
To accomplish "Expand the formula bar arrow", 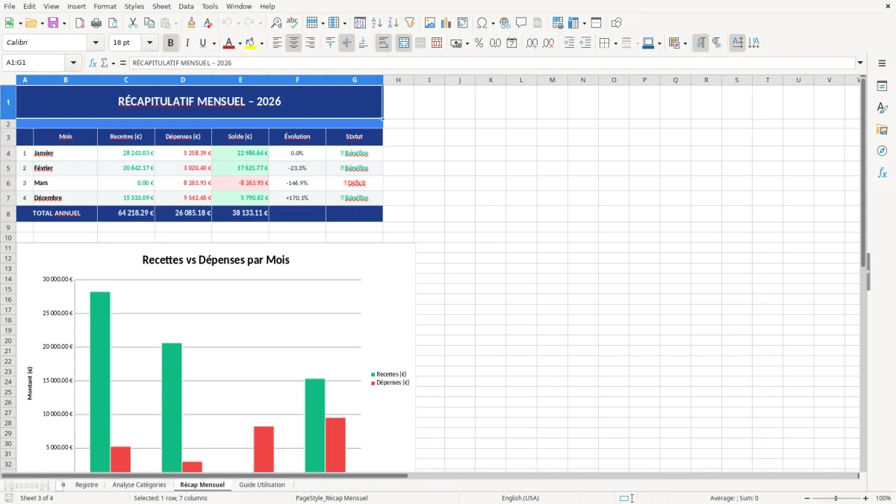I will point(860,63).
